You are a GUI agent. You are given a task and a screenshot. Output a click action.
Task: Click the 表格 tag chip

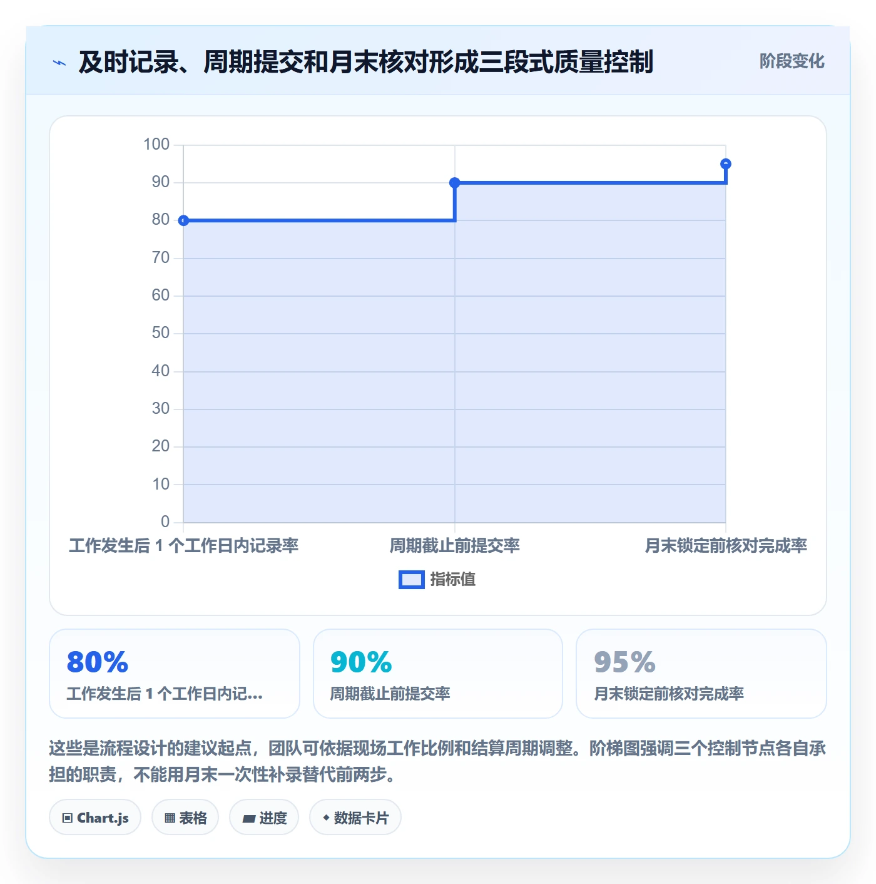point(185,818)
